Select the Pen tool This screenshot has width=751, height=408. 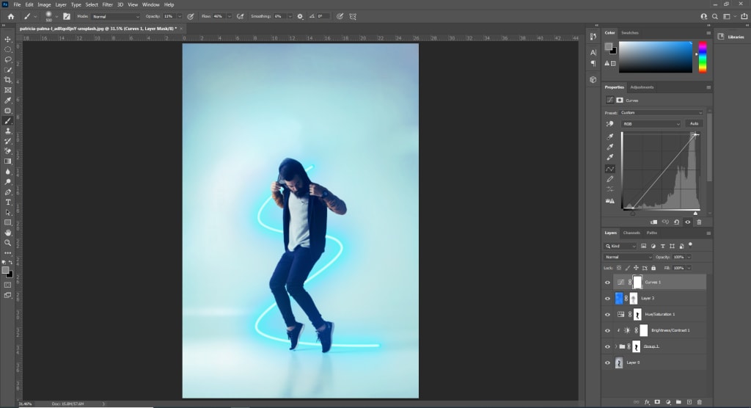point(7,192)
